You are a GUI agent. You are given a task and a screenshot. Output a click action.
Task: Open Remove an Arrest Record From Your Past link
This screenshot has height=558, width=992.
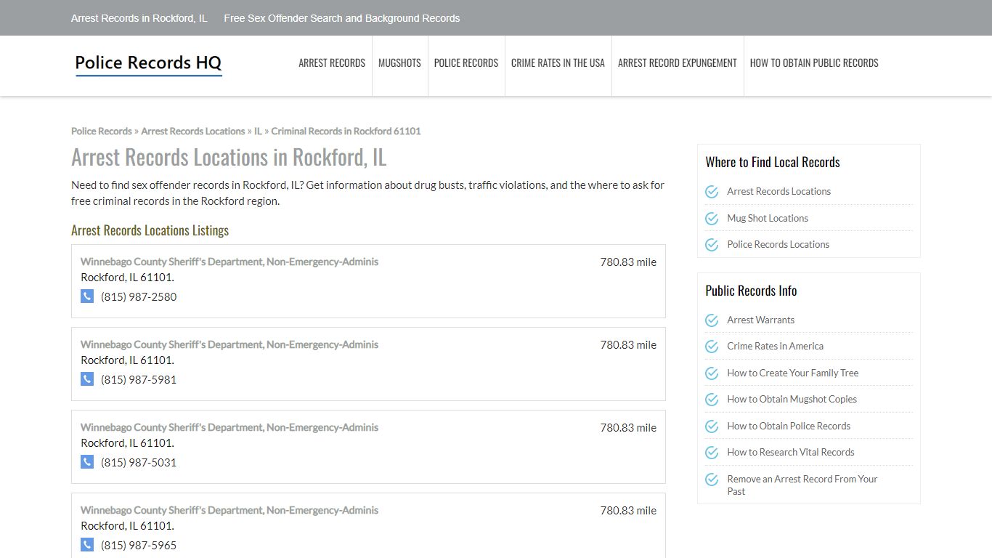click(x=802, y=485)
